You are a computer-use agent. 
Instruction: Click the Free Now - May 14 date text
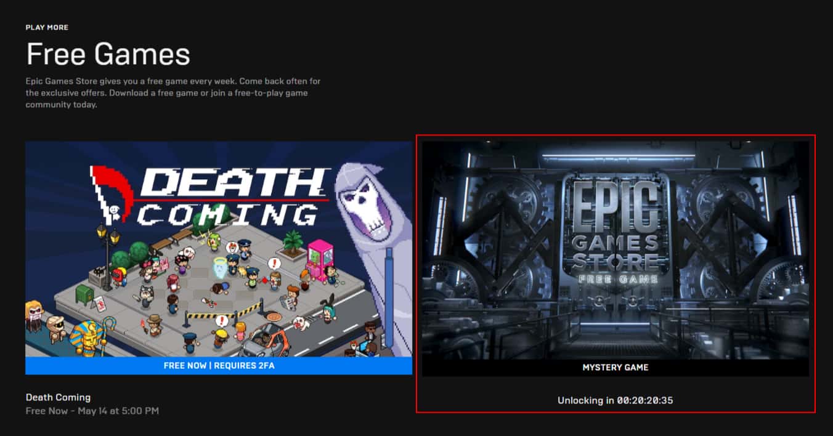(92, 410)
